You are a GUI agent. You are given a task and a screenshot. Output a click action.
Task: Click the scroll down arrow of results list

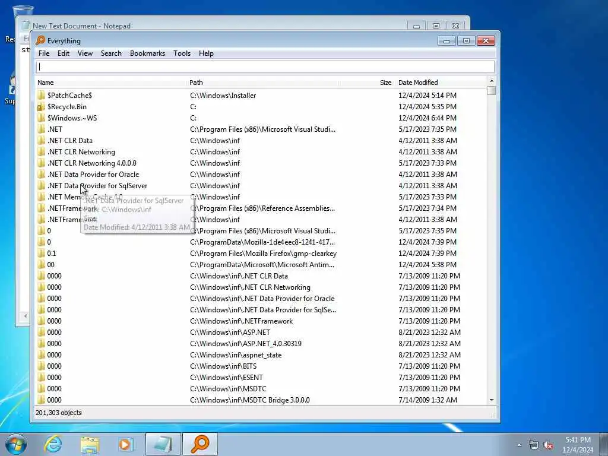click(491, 400)
